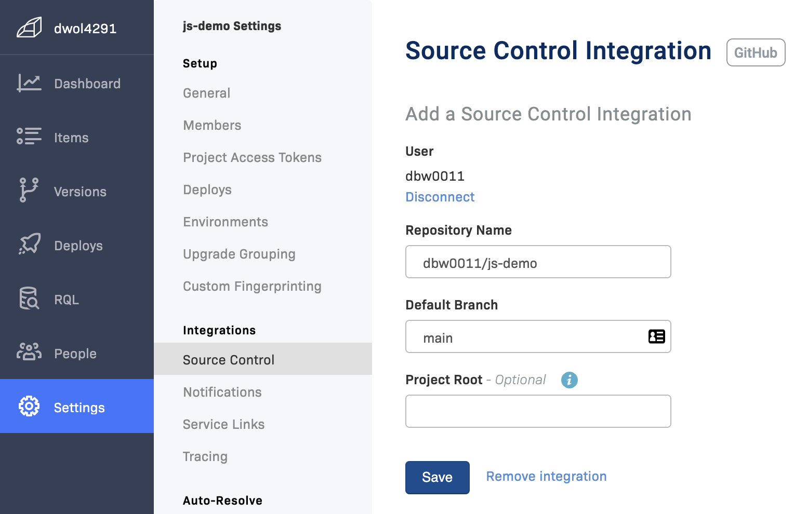Viewport: 794px width, 514px height.
Task: Click the Rollbar logo icon
Action: coord(29,28)
